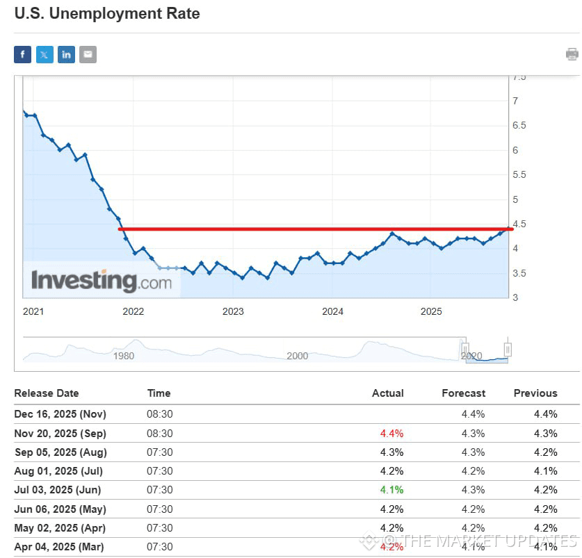Click the Forecast column header

tap(464, 393)
